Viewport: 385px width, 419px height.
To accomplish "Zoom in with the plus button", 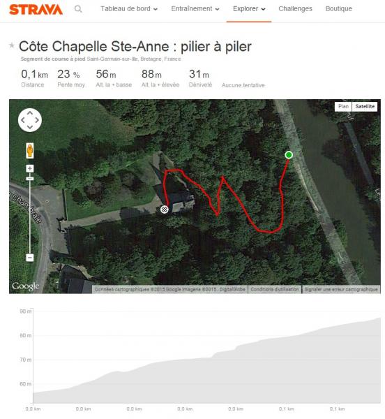I will (30, 168).
